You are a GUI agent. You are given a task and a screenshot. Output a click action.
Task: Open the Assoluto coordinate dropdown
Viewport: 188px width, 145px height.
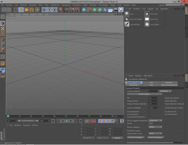coord(88,138)
